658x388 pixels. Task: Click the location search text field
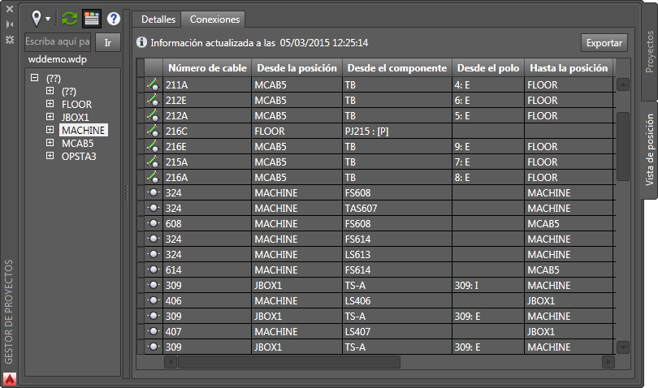[58, 42]
